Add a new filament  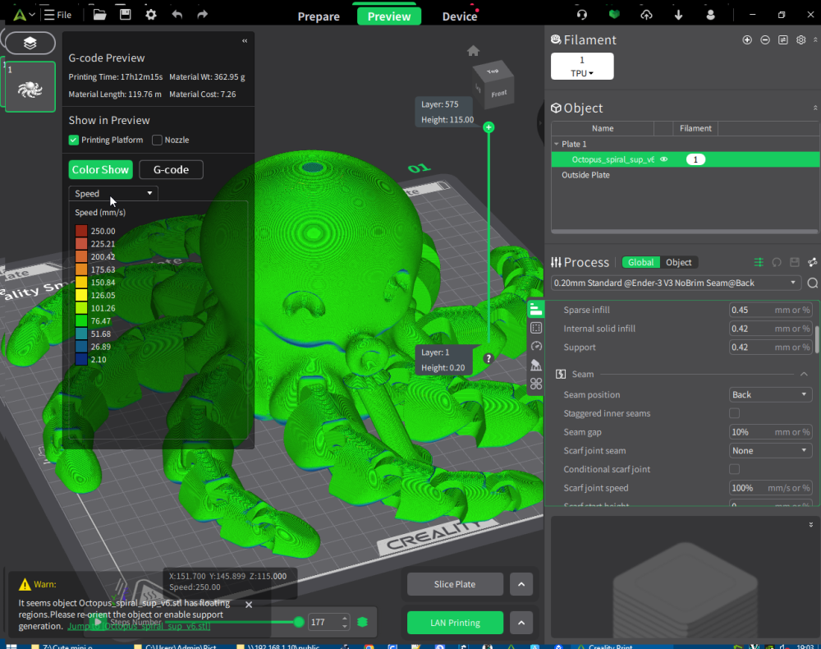click(x=747, y=39)
